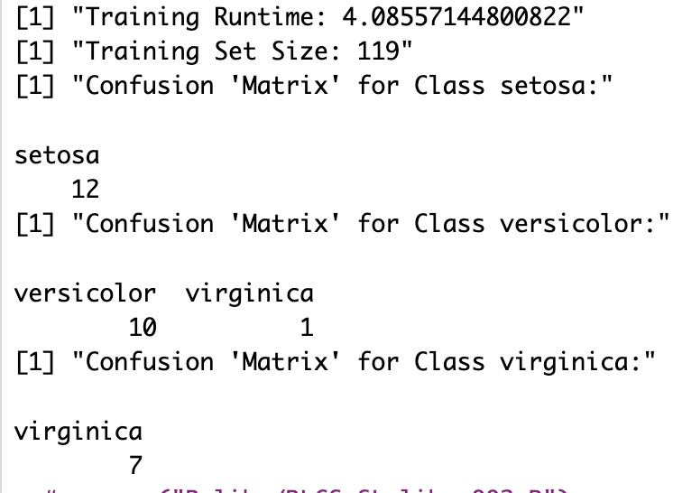Viewport: 673px width, 493px height.
Task: Click virginica column header beside versicolor
Action: [249, 295]
